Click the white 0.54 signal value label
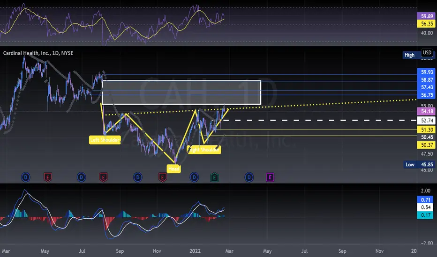The image size is (437, 257). (x=425, y=207)
